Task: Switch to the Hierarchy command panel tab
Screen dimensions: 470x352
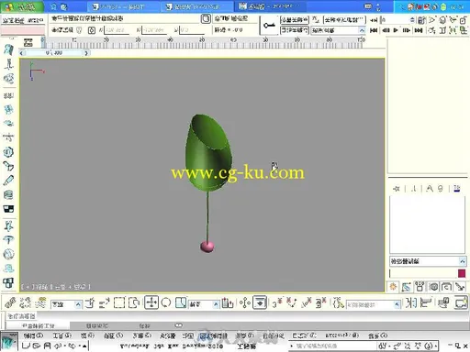Action: [x=420, y=287]
